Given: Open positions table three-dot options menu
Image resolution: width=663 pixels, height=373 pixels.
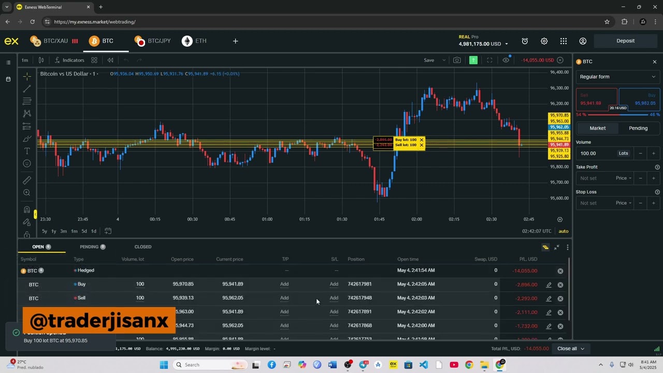Looking at the screenshot, I should tap(568, 248).
